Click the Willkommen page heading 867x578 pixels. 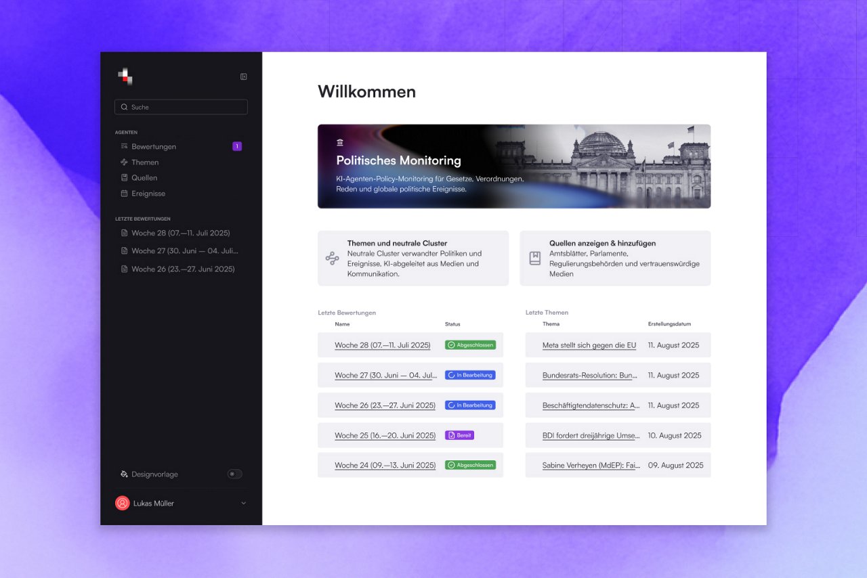click(x=366, y=92)
